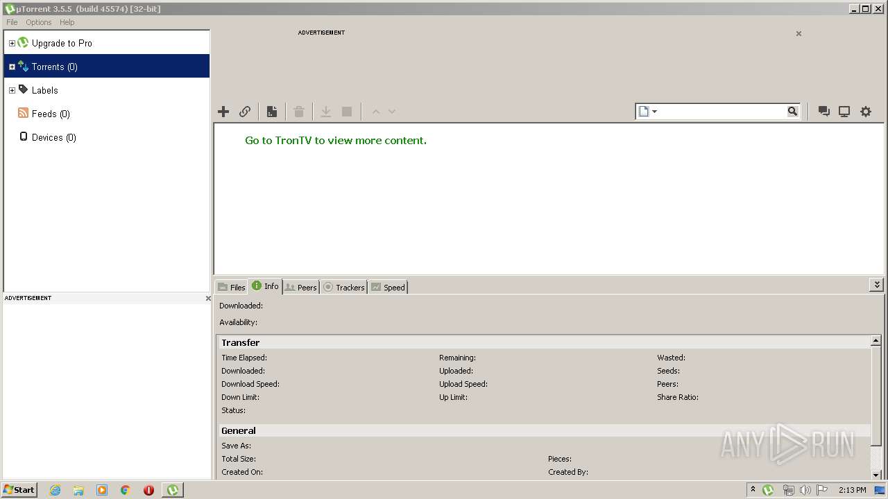Click the General section header
The width and height of the screenshot is (888, 499).
[x=543, y=430]
